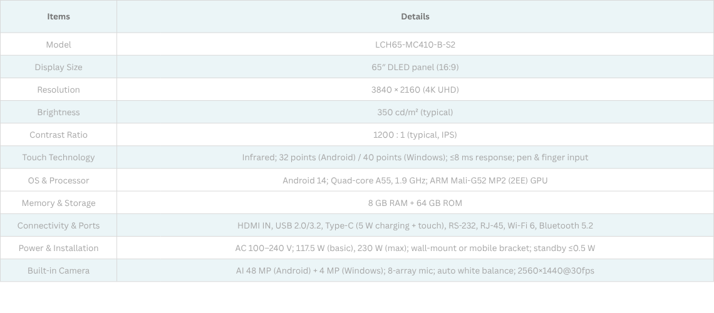Select the Resolution row label
This screenshot has width=714, height=313.
click(x=58, y=90)
